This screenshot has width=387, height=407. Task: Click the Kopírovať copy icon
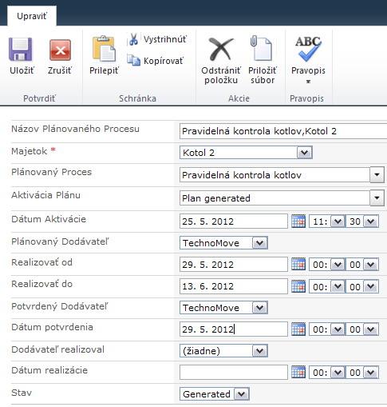(x=133, y=60)
